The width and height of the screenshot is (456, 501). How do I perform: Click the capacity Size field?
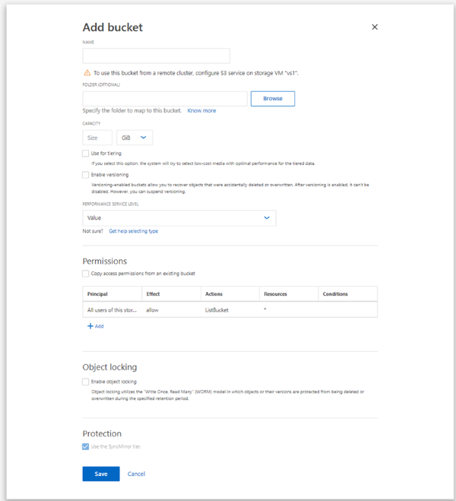[x=97, y=138]
